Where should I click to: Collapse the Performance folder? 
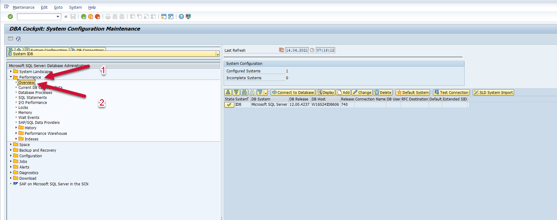coord(11,77)
